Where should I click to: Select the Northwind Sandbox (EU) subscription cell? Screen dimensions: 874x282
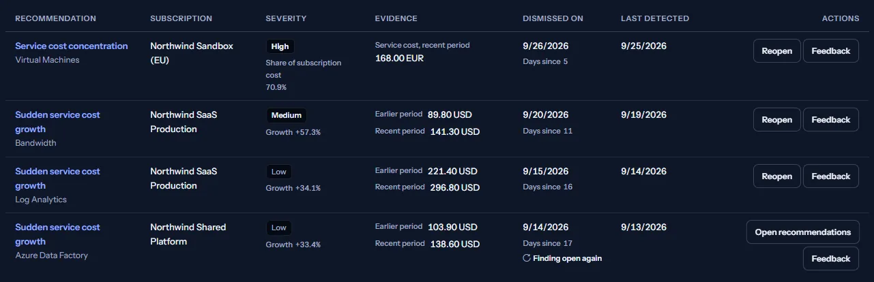192,53
